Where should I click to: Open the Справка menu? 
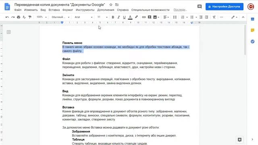123,10
